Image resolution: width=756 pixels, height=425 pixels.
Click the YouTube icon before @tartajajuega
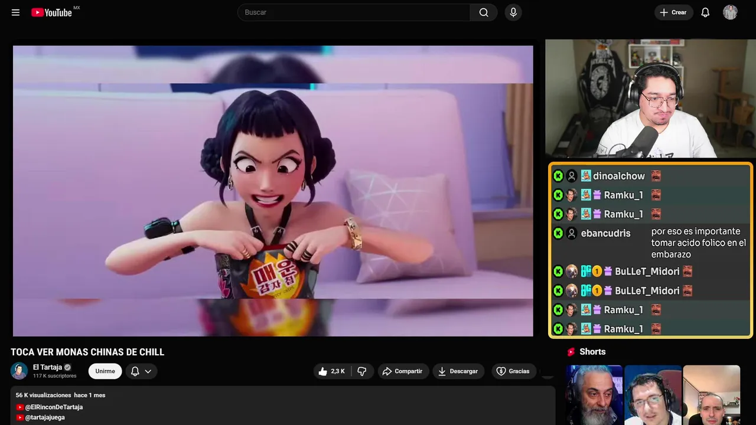(x=20, y=417)
